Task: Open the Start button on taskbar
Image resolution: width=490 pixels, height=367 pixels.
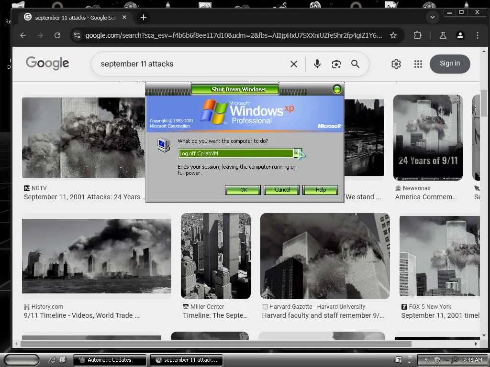Action: pos(22,360)
